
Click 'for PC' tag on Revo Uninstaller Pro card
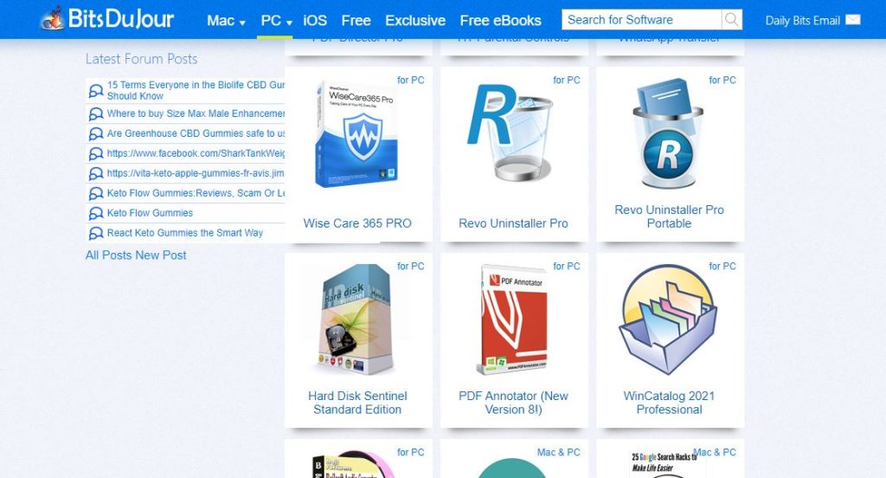pos(566,81)
